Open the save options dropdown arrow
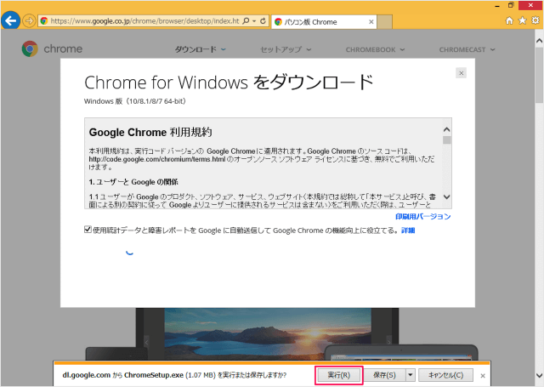Image resolution: width=544 pixels, height=387 pixels. (x=410, y=374)
